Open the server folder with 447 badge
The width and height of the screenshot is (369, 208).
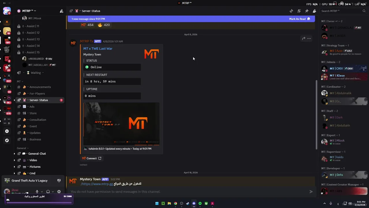coord(7,78)
